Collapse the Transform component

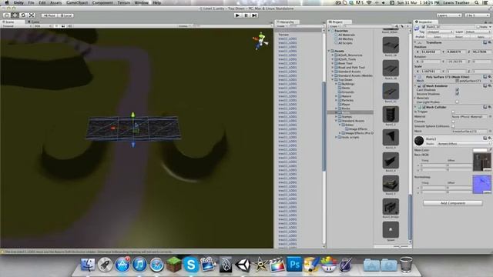point(416,42)
